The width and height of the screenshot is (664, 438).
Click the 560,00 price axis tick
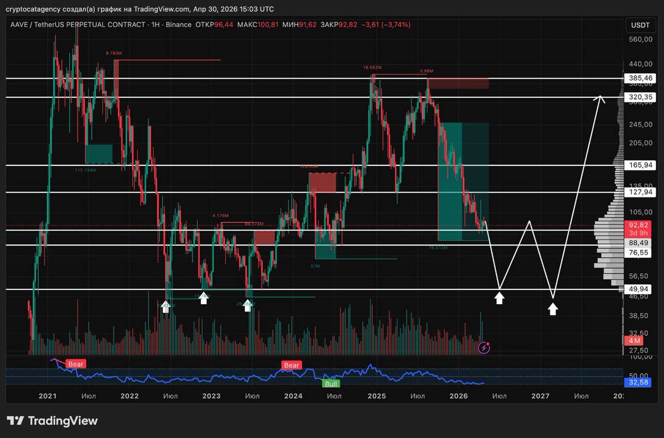pos(641,40)
